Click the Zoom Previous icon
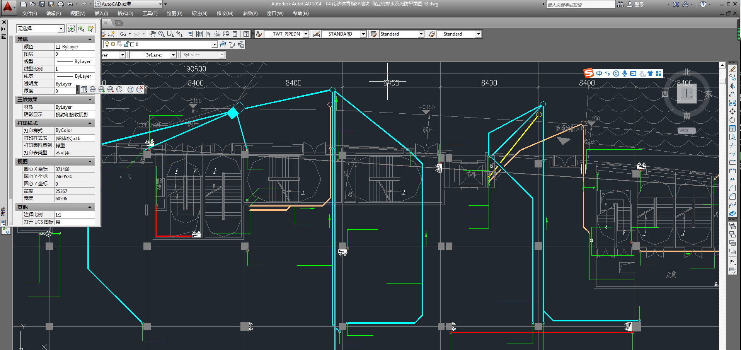Image resolution: width=741 pixels, height=350 pixels. tap(179, 34)
